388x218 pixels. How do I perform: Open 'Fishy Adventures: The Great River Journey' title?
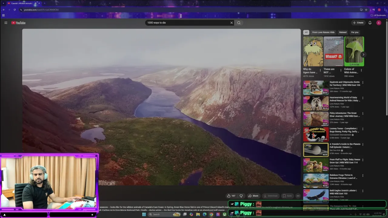click(x=345, y=114)
